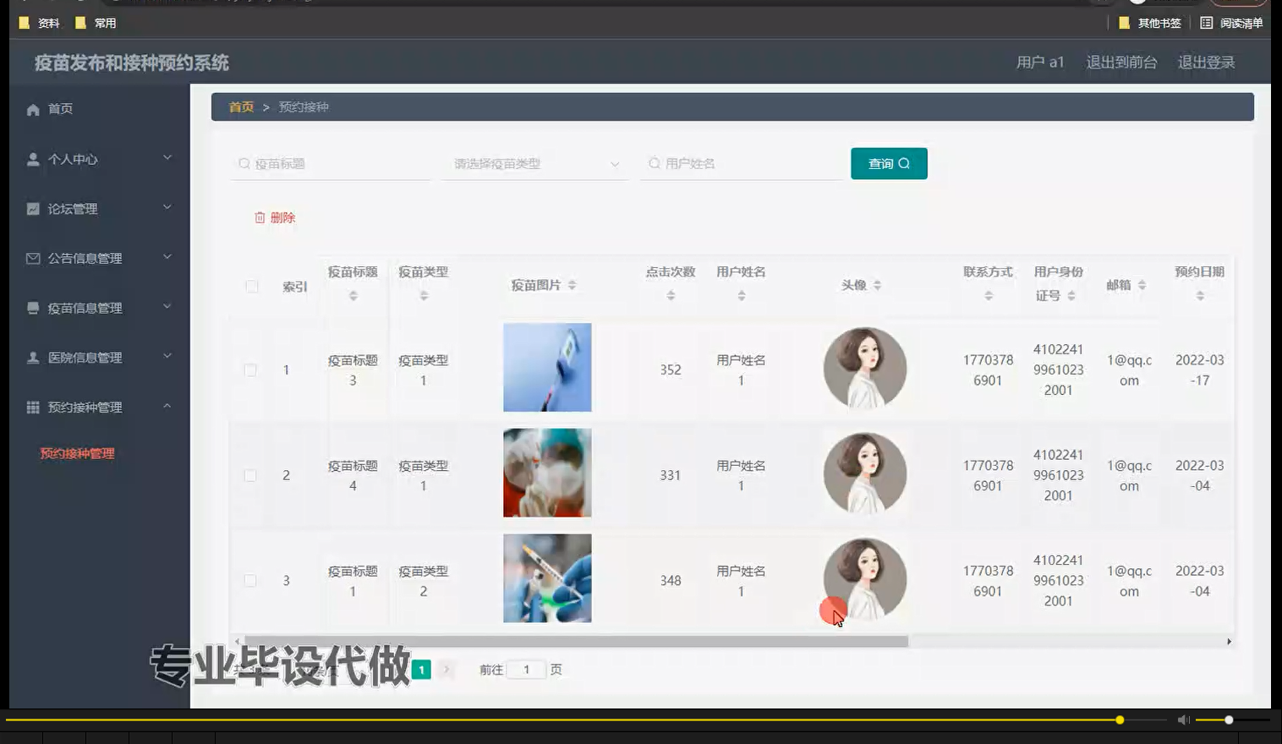Enable the checkbox on row 3
Screen dimensions: 1282x744
coord(250,581)
